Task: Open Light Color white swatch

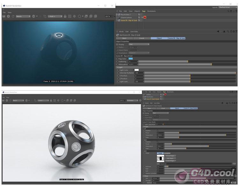Action: (137, 70)
